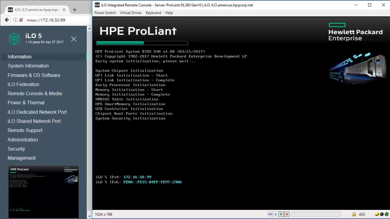The image size is (390, 219).
Task: Click the server rack image in console
Action: coord(357,68)
